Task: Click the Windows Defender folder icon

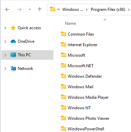Action: coord(64,76)
